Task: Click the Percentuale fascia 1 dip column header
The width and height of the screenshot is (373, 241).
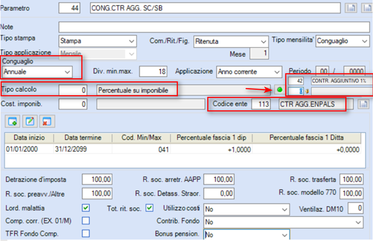Action: click(211, 137)
